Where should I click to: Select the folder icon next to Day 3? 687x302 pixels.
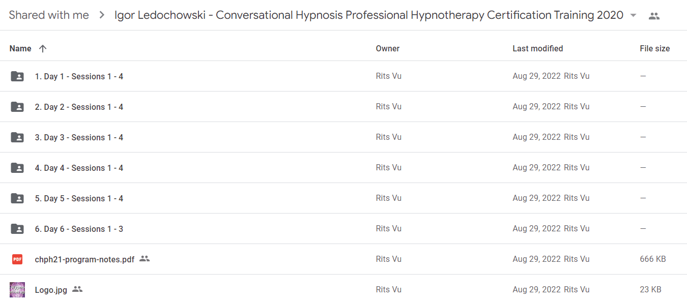(x=17, y=137)
